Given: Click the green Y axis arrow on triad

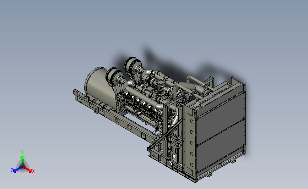Looking at the screenshot, I should point(22,160).
